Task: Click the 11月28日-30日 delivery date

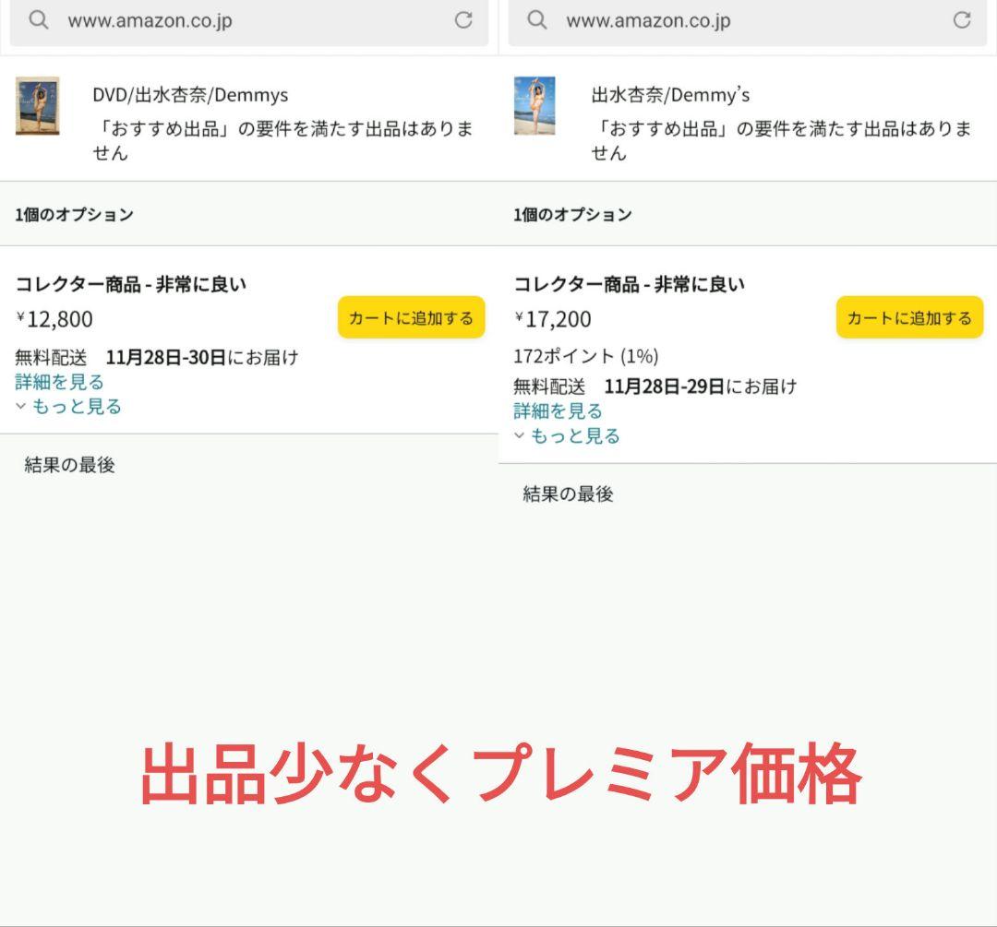Action: [x=166, y=357]
